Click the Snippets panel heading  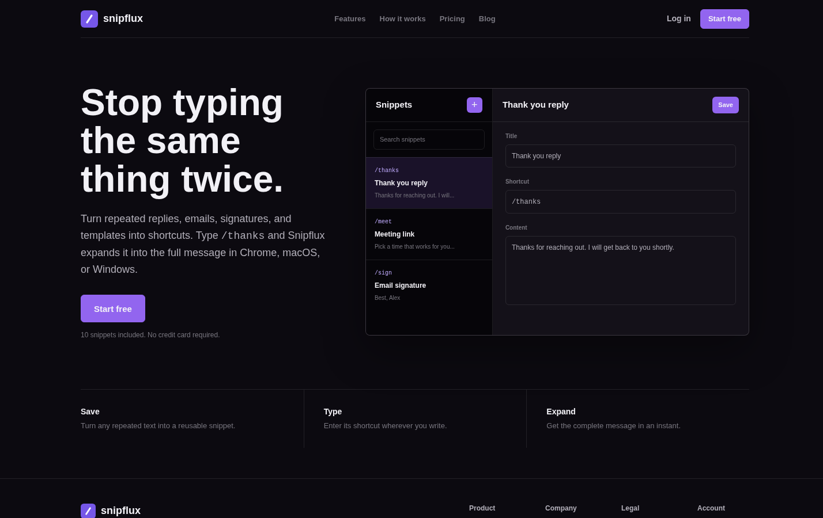click(394, 105)
